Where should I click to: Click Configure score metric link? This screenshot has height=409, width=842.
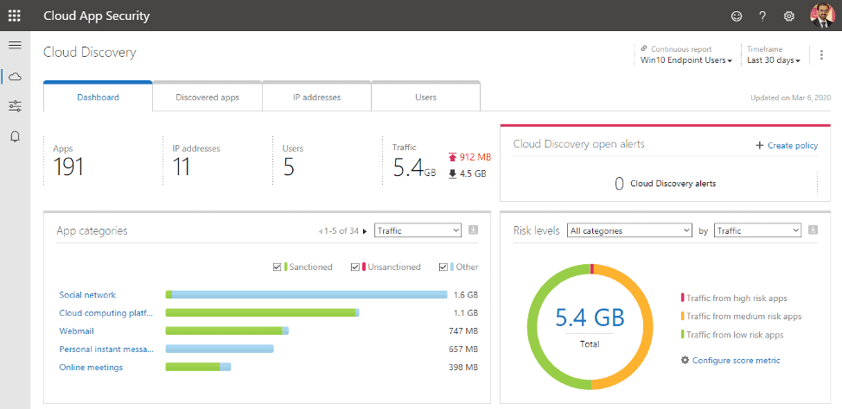(736, 360)
